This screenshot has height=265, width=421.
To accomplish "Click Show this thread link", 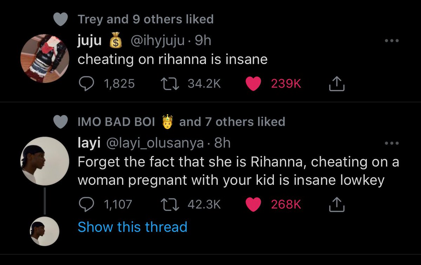I will coord(132,227).
